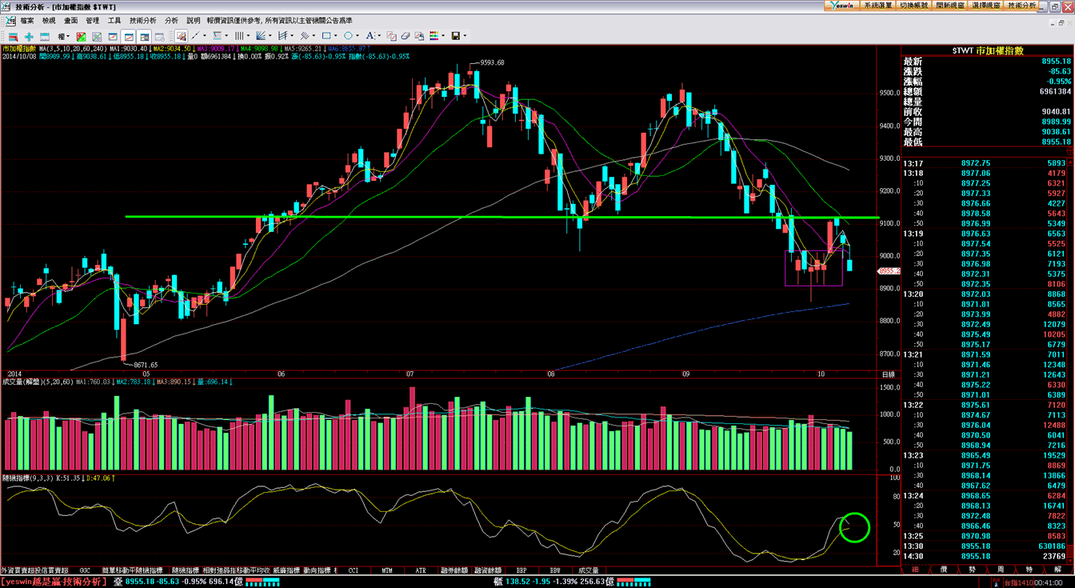Expand the vertical lines tool dropdown arrow
The image size is (1075, 588).
point(248,36)
